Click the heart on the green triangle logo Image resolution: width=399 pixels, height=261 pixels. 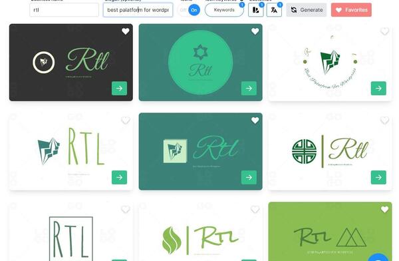click(384, 210)
